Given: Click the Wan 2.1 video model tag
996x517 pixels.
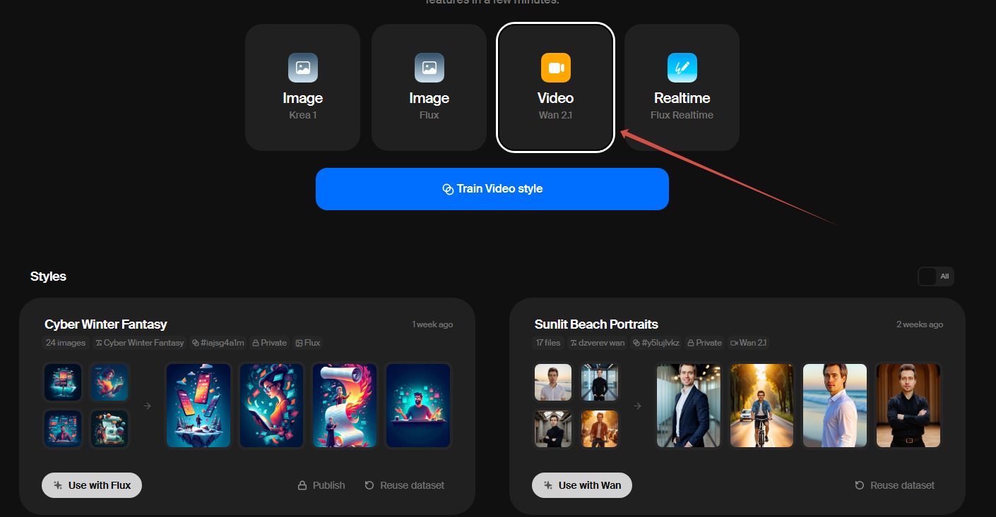Looking at the screenshot, I should [x=749, y=343].
